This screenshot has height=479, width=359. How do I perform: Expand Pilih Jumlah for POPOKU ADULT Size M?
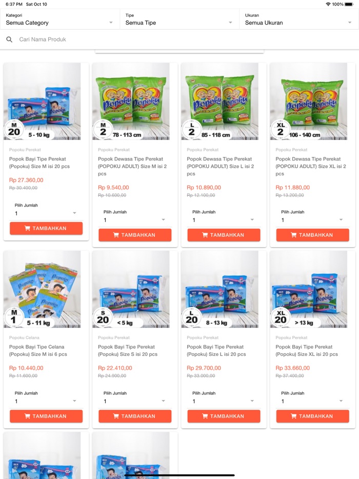point(135,219)
